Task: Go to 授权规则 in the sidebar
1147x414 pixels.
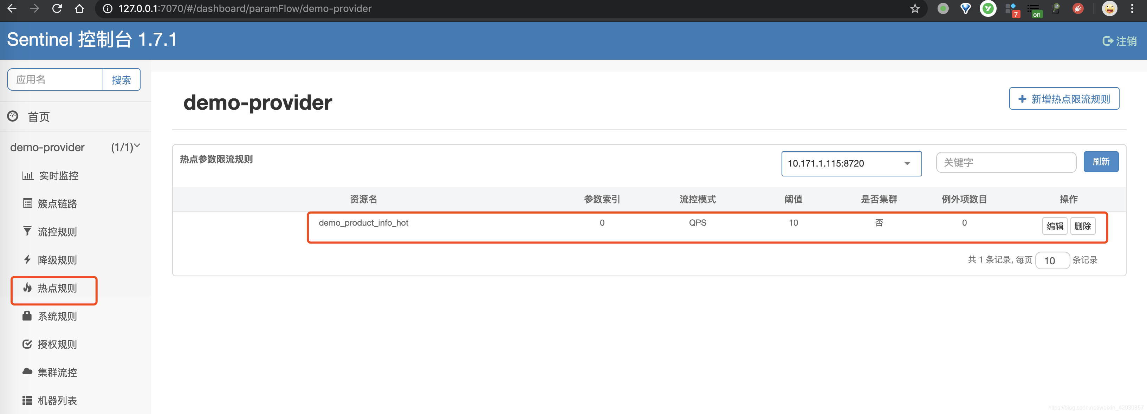Action: click(x=57, y=344)
